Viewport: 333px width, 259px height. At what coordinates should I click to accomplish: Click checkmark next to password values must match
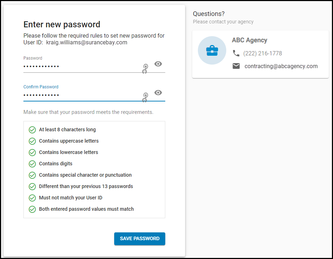point(32,209)
